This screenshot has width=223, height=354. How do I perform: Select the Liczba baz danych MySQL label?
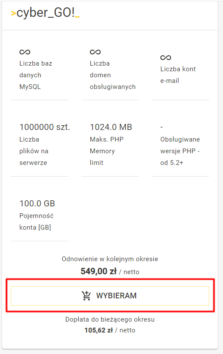(x=36, y=75)
